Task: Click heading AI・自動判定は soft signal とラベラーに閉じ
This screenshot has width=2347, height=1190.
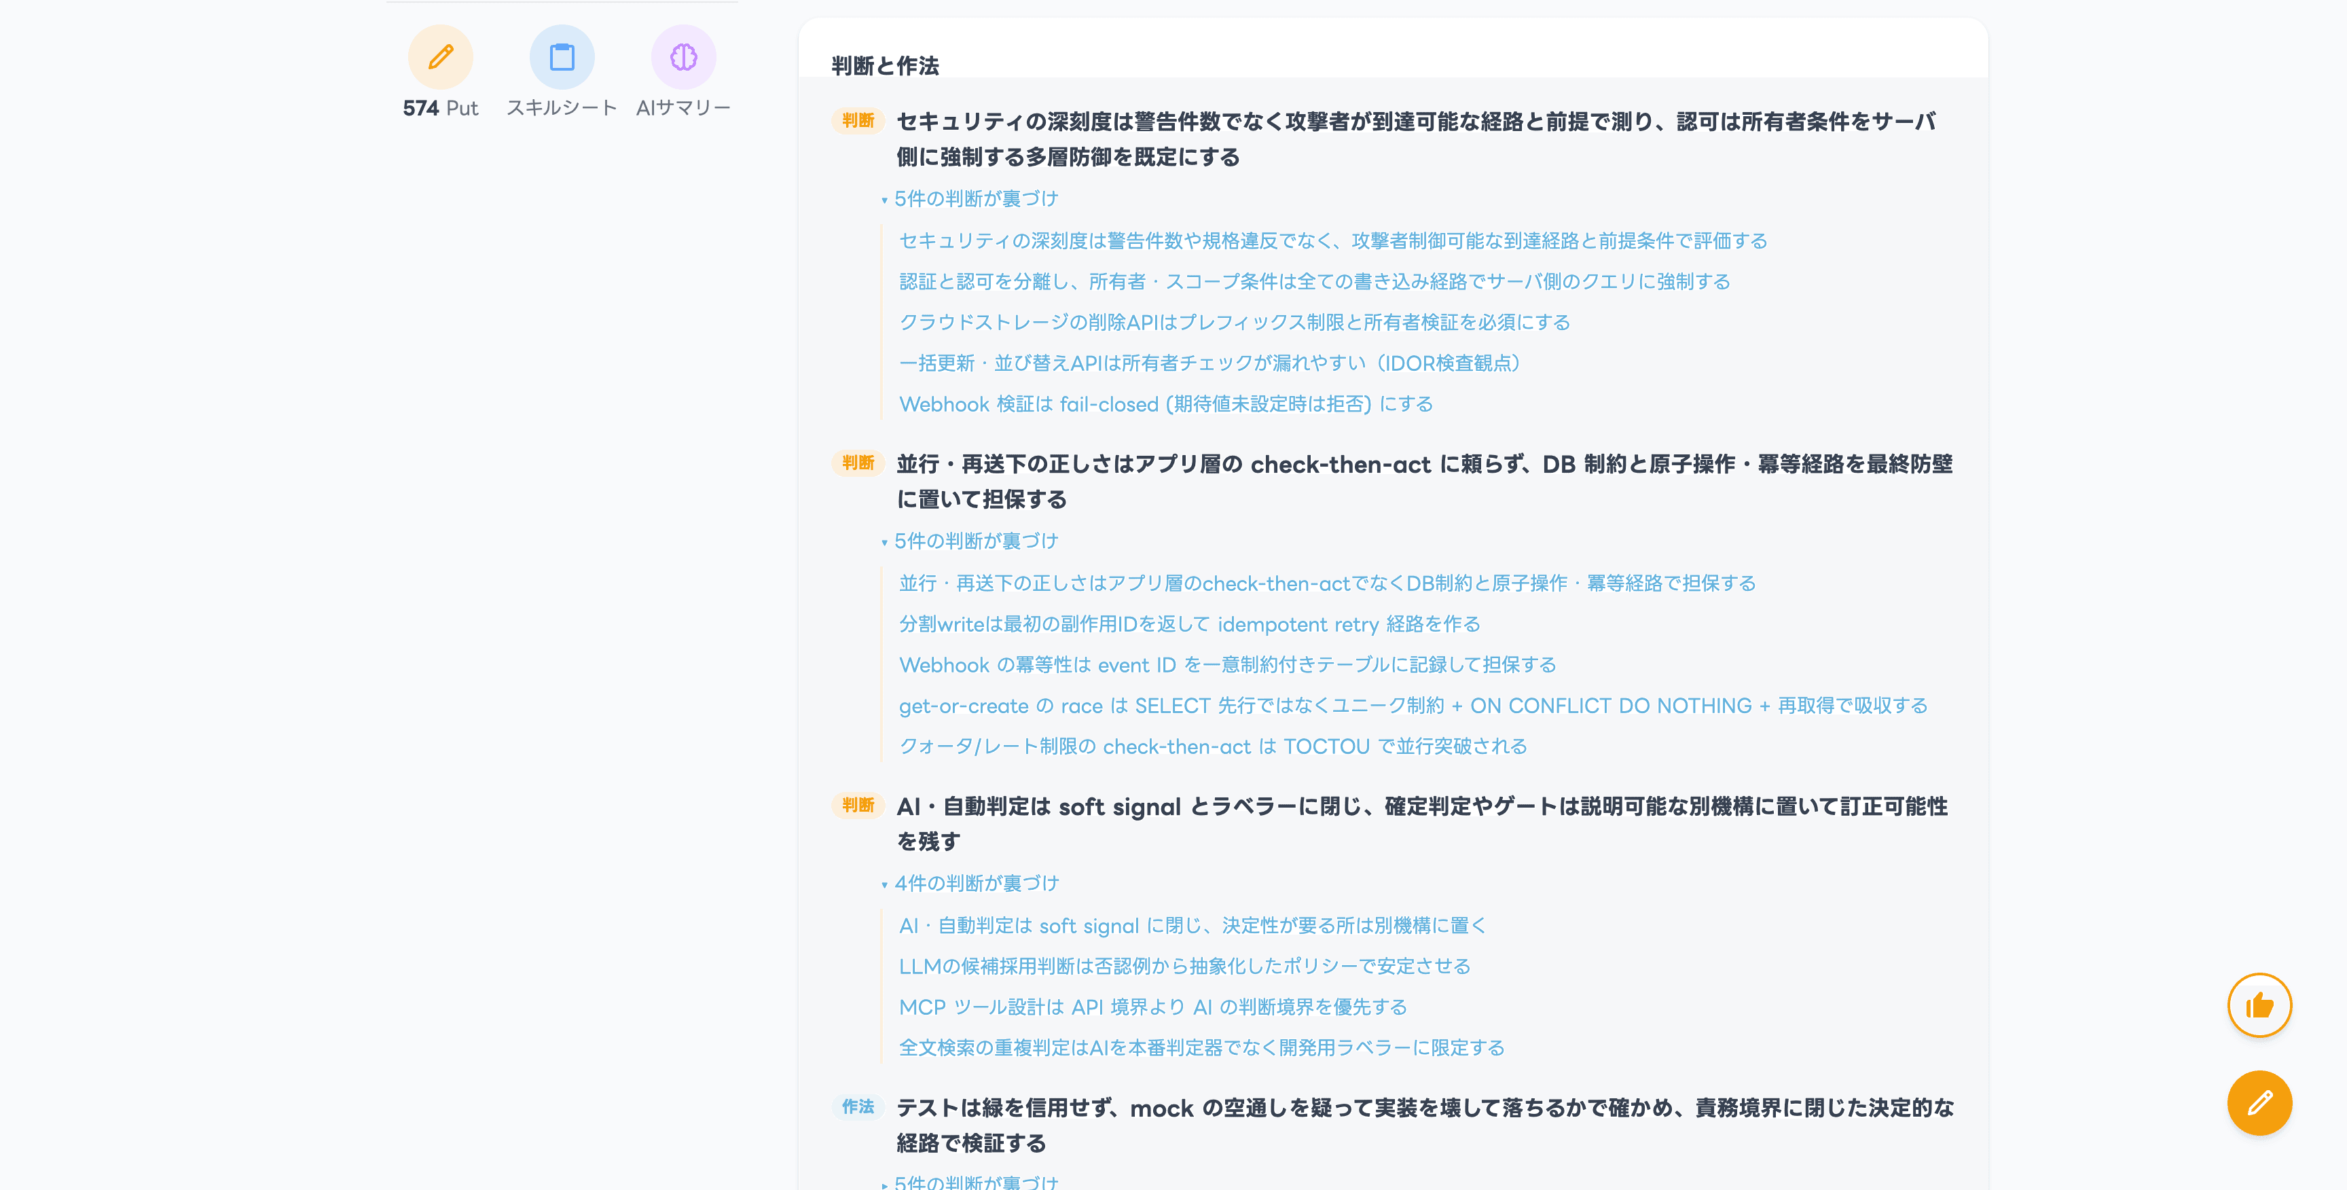Action: [x=1422, y=824]
